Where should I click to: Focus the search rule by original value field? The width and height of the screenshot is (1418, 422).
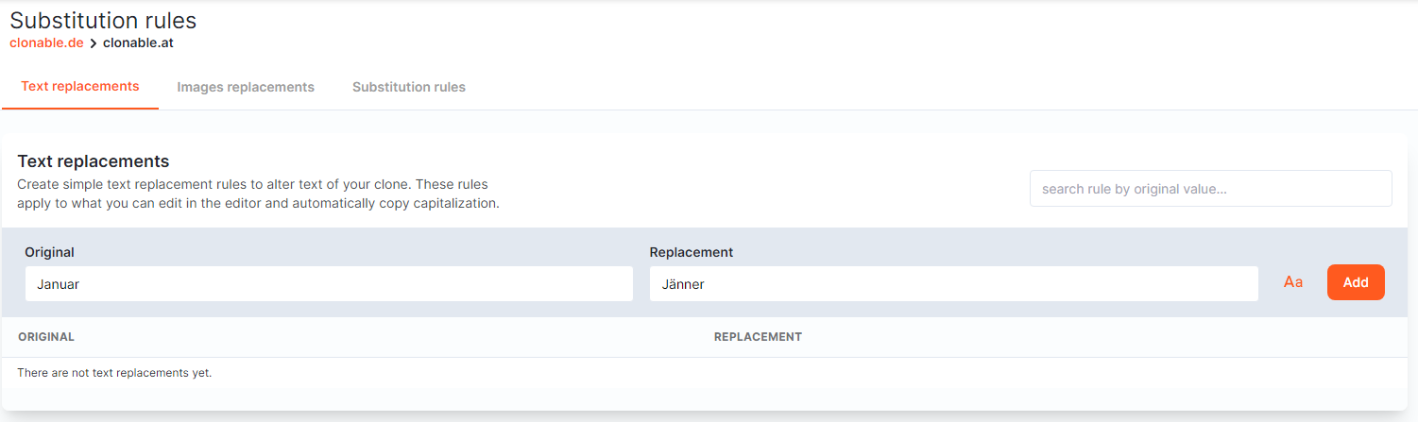coord(1210,189)
